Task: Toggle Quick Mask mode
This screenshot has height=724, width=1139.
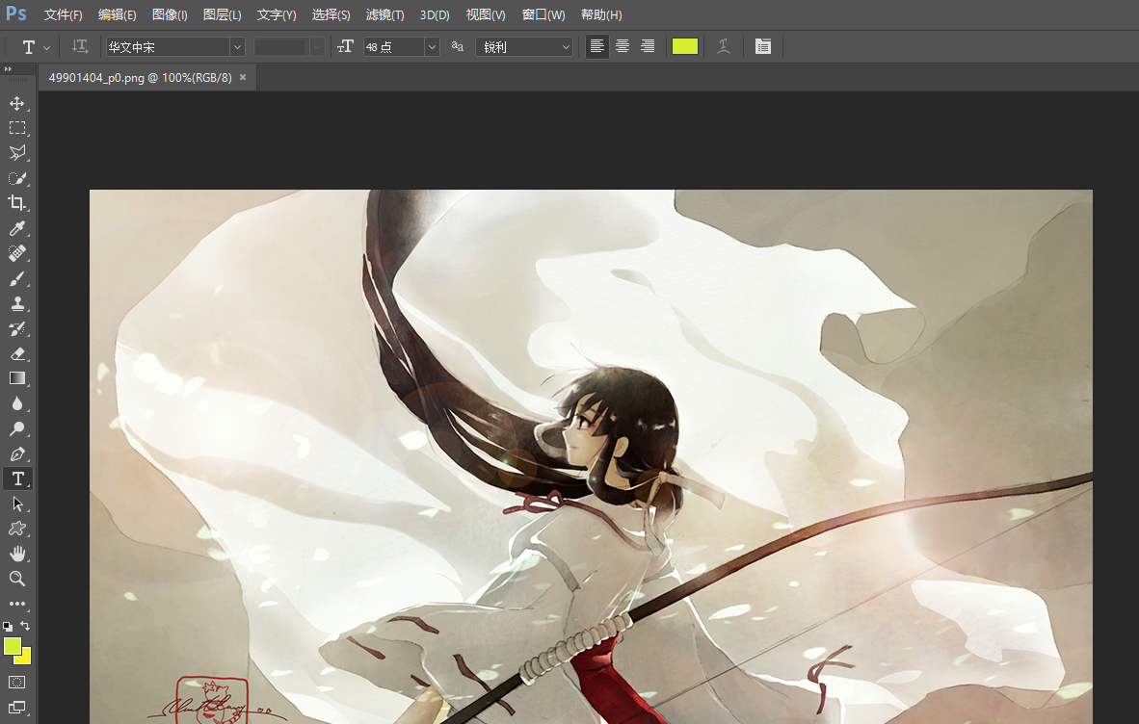Action: tap(16, 682)
